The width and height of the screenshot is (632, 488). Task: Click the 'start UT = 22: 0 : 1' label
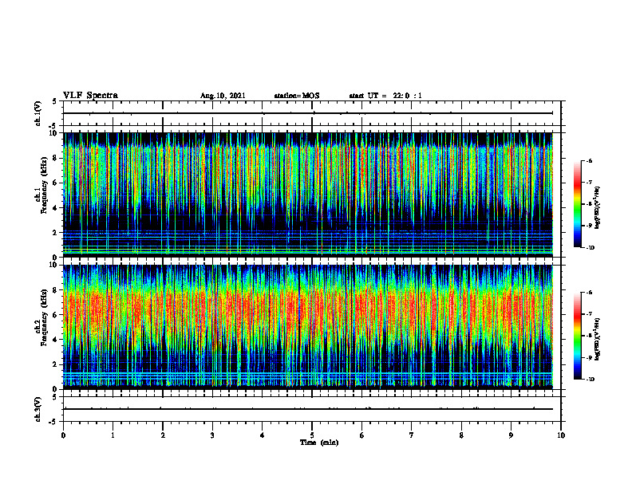tap(385, 96)
